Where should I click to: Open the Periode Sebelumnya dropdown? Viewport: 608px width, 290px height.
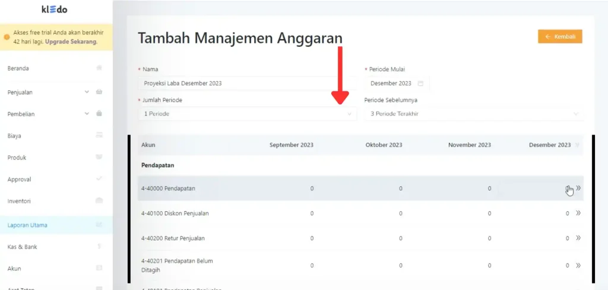coord(473,114)
